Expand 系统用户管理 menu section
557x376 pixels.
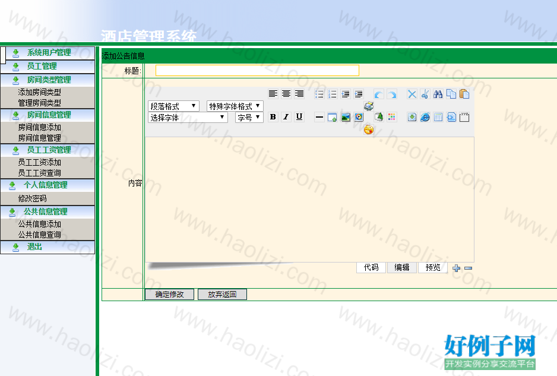pyautogui.click(x=50, y=53)
